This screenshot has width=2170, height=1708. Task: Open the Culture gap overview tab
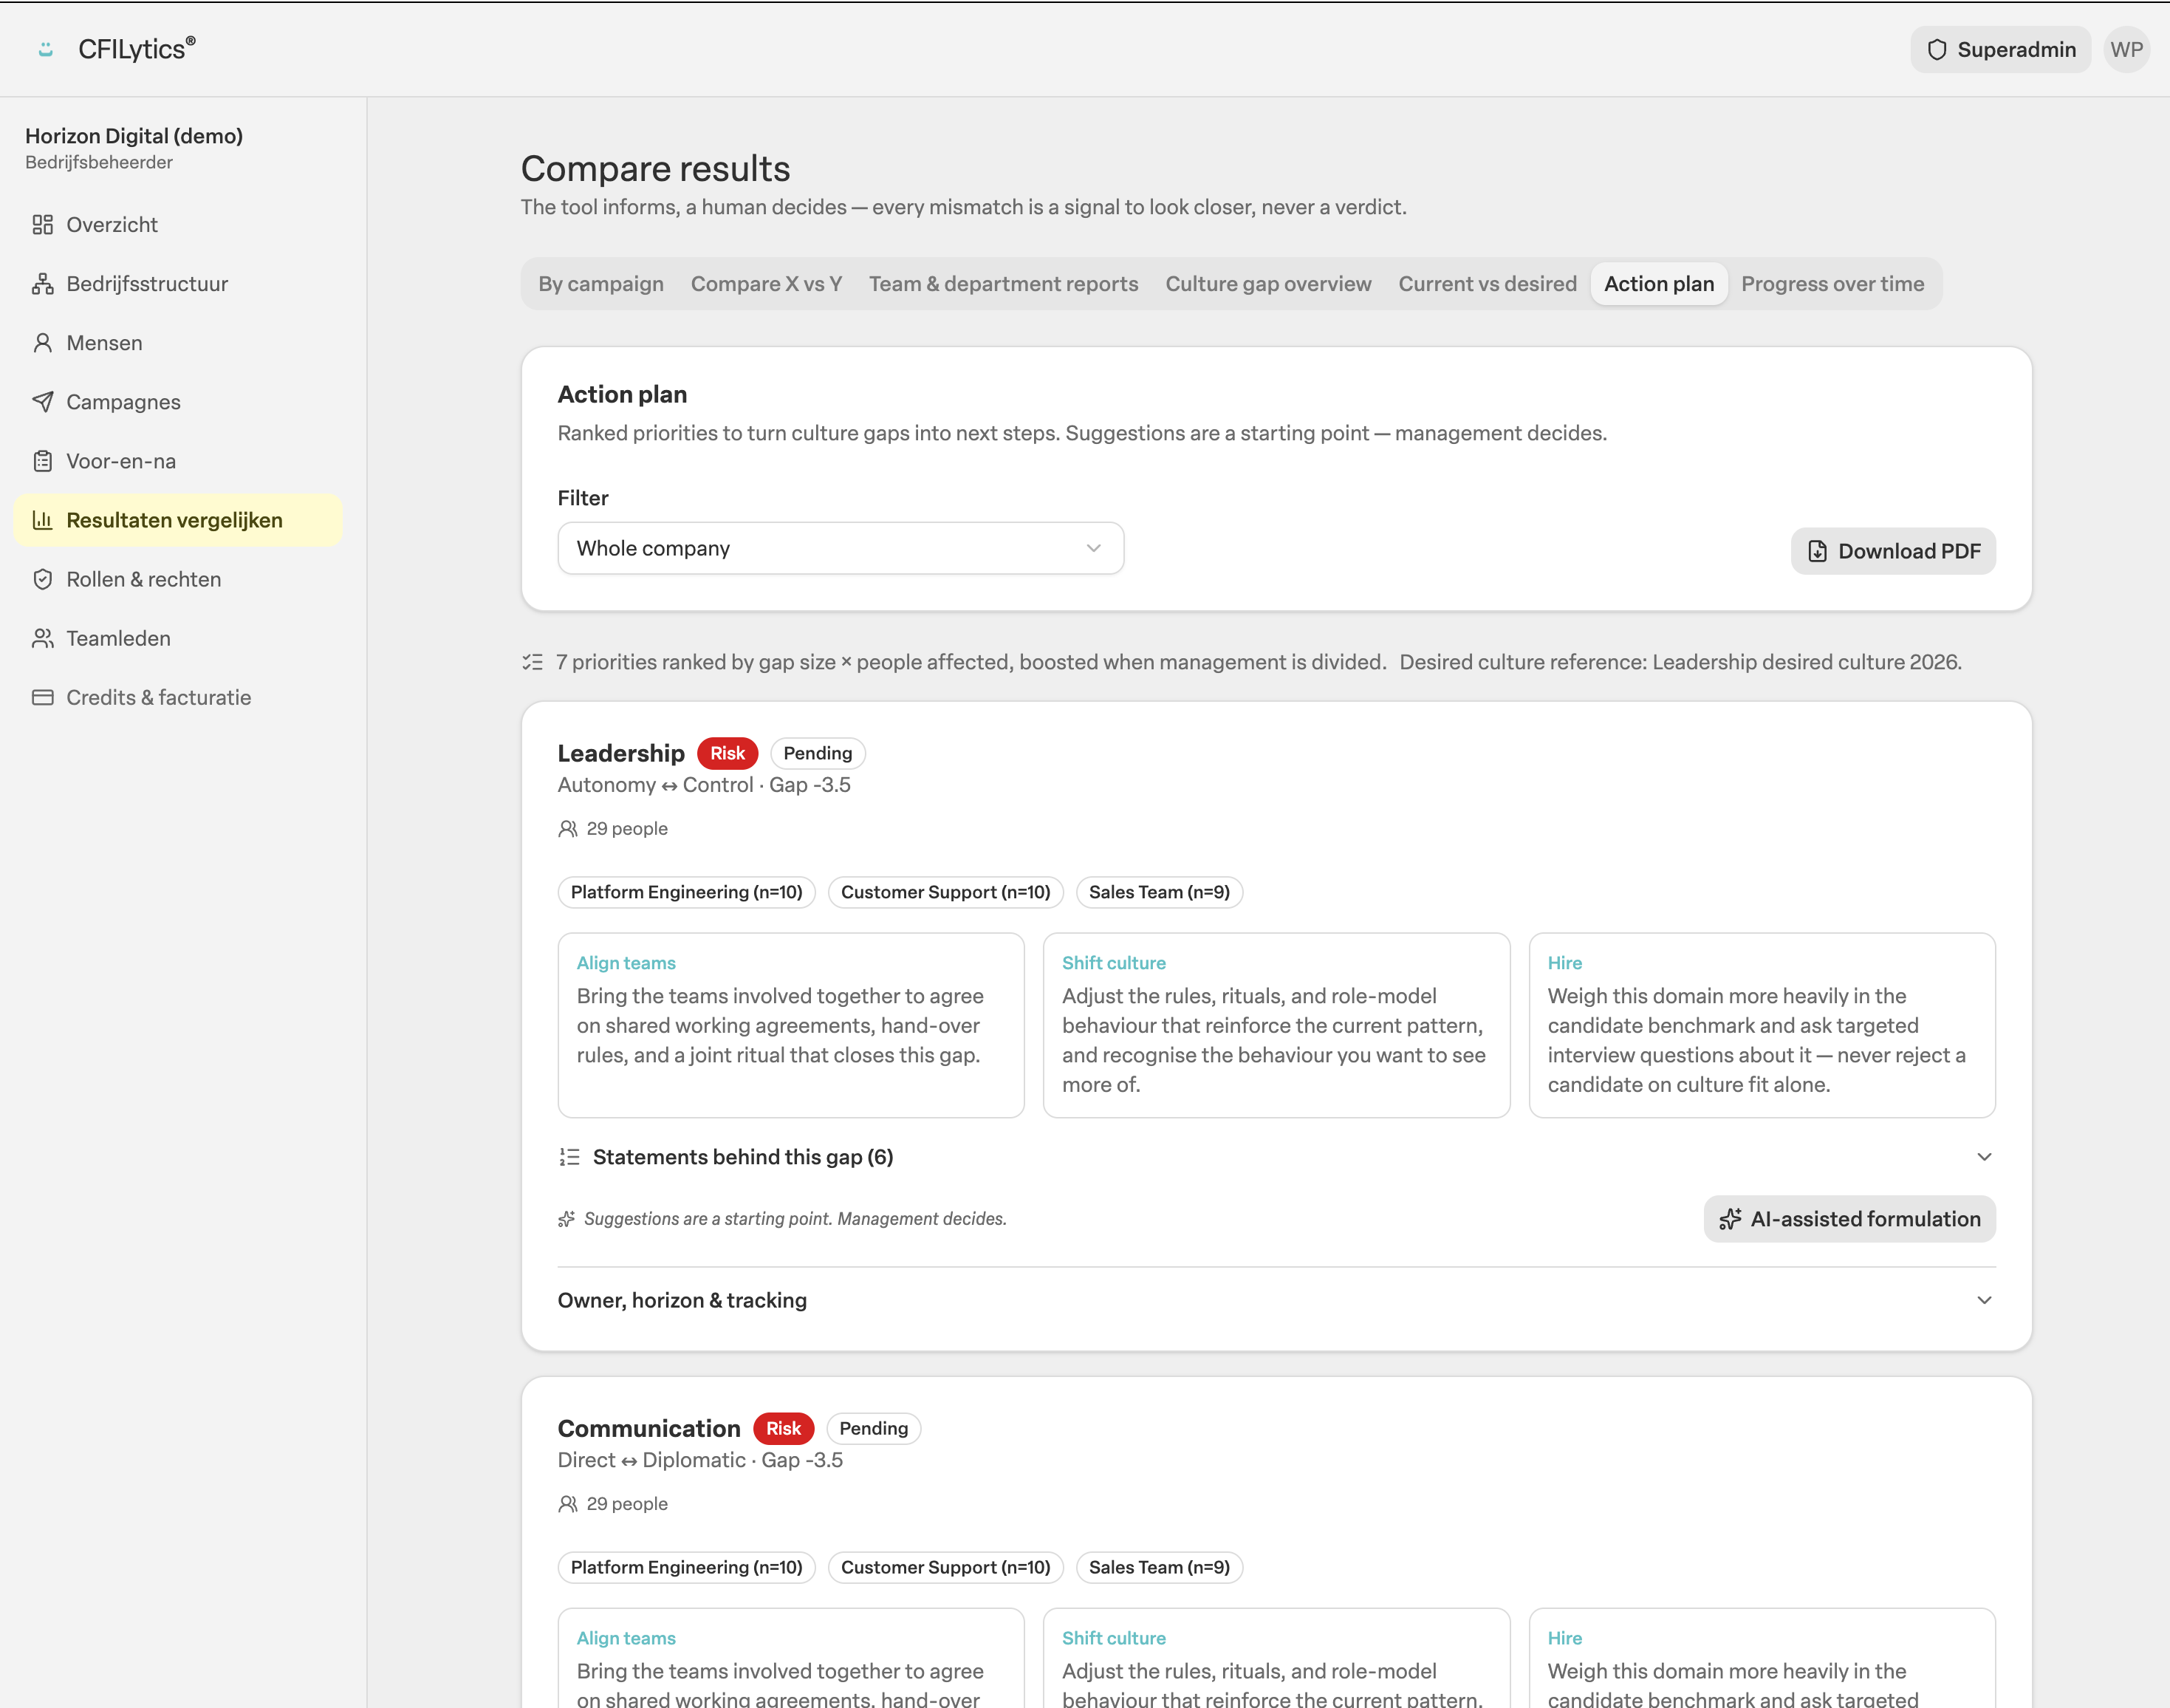[x=1267, y=283]
